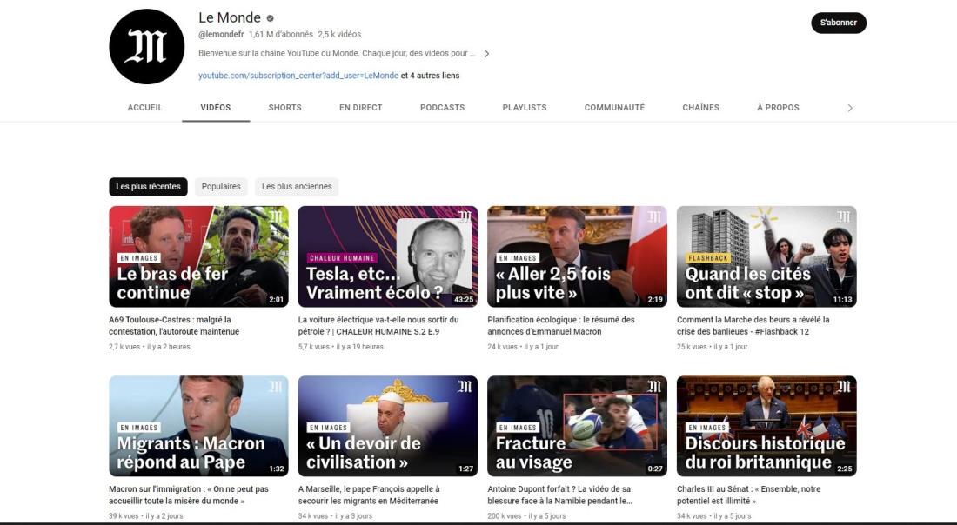Click the title 'Antoine Dupont forfait ?'
Screen dimensions: 957x525
559,495
